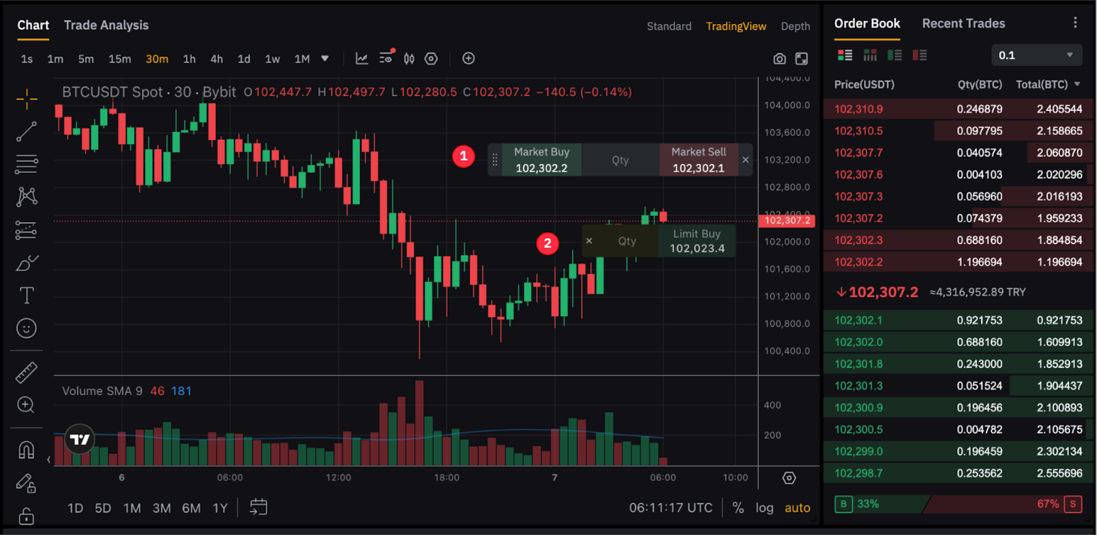
Task: Select the ruler measure tool
Action: tap(27, 372)
